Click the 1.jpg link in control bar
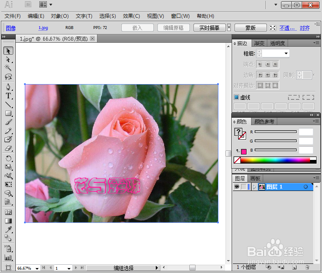This screenshot has height=273, width=322. point(43,28)
